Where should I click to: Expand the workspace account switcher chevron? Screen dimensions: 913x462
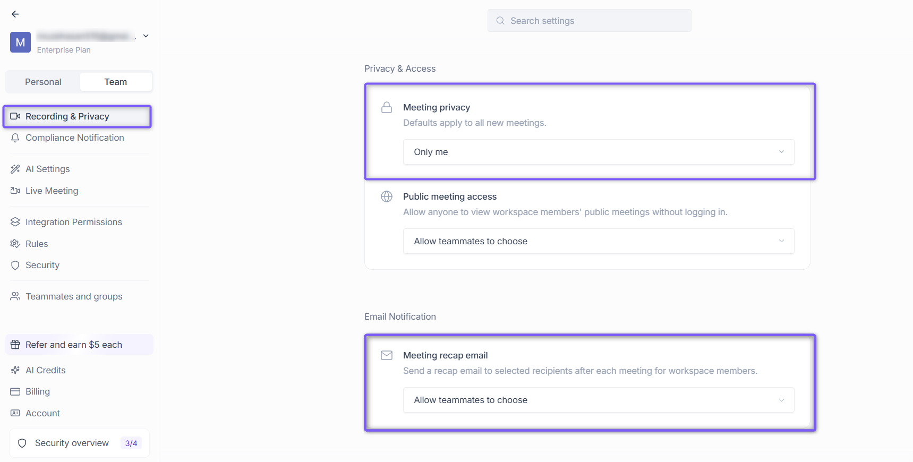click(x=146, y=36)
